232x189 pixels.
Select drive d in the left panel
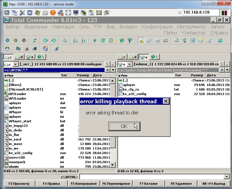19,57
